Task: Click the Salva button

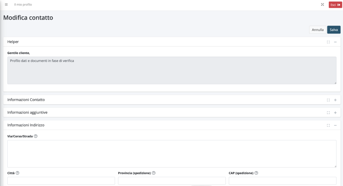Action: 334,30
